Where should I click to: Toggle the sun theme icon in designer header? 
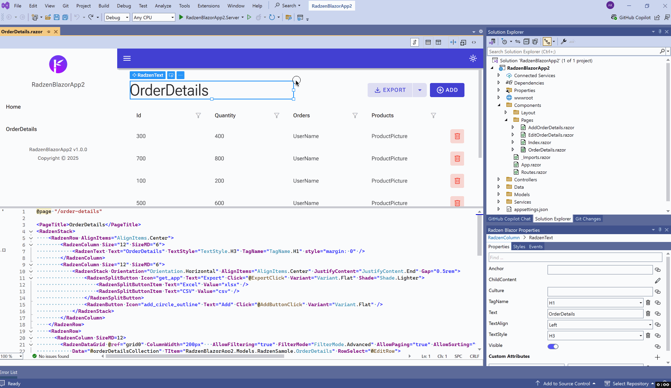point(473,58)
